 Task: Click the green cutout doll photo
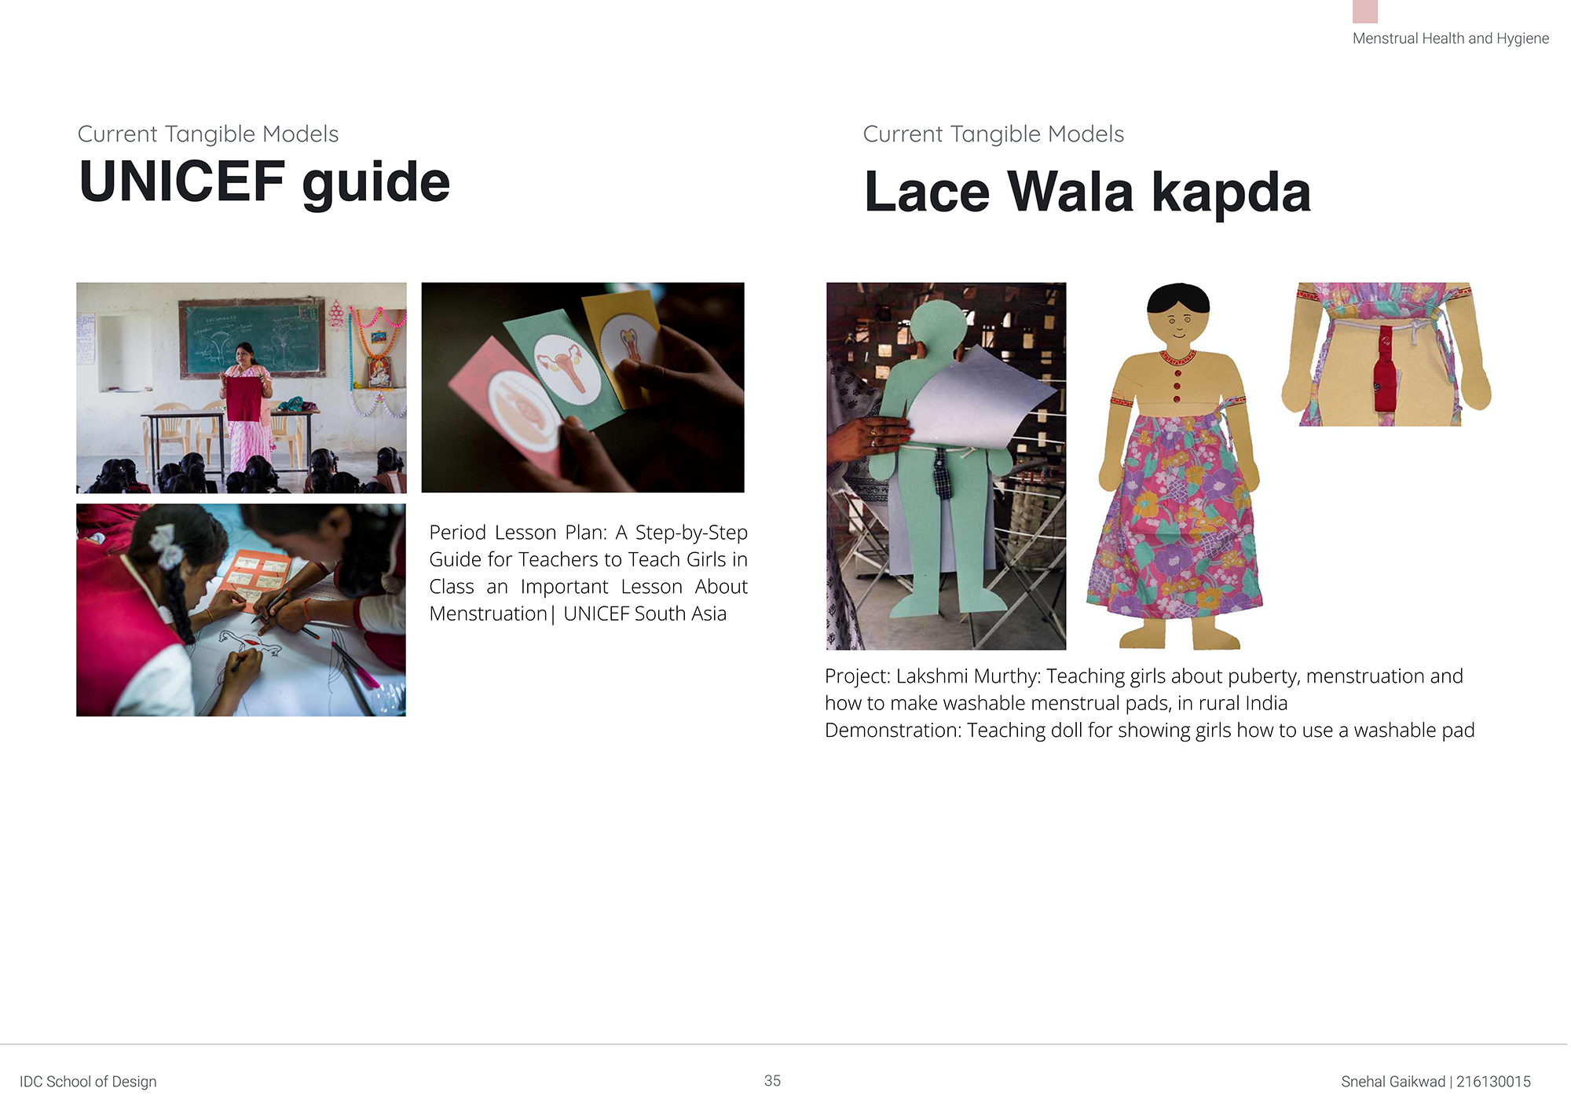pos(947,467)
